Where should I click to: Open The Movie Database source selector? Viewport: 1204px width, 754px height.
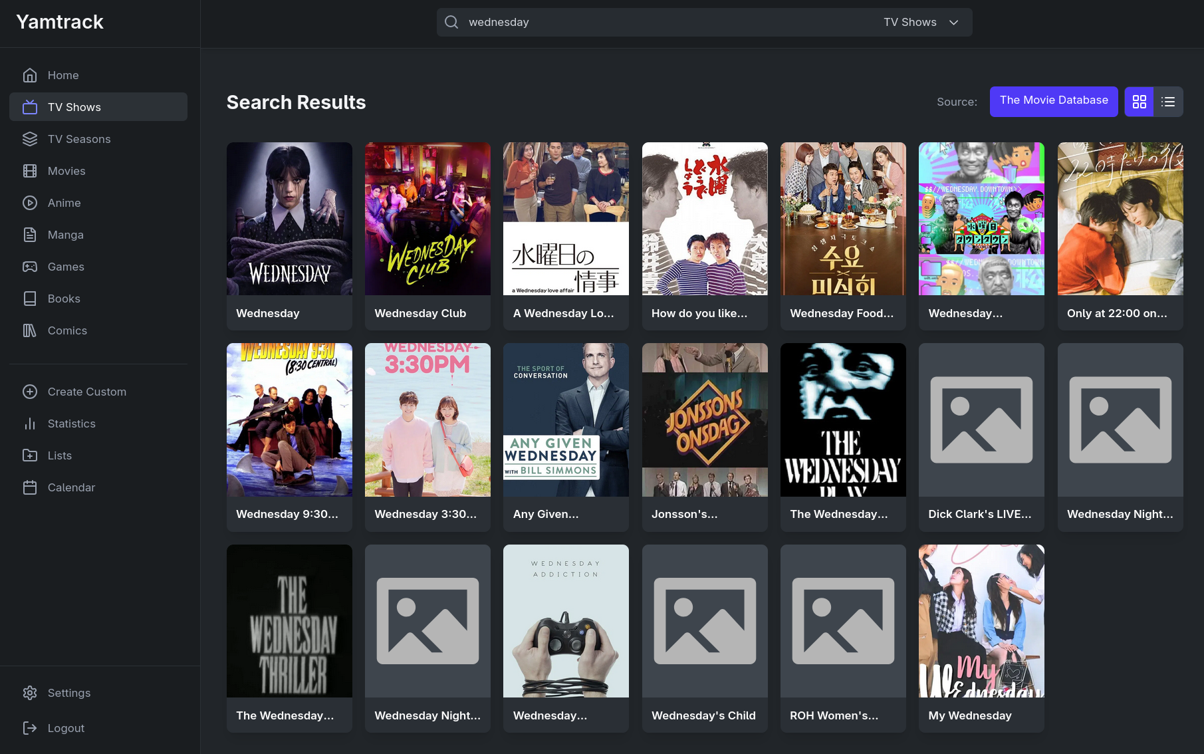(x=1053, y=101)
